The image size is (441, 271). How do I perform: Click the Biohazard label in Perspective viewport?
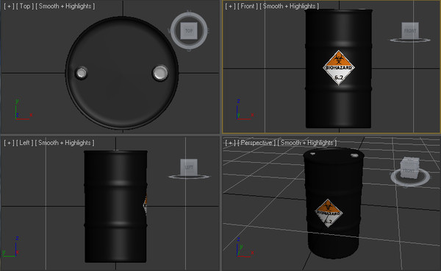329,214
